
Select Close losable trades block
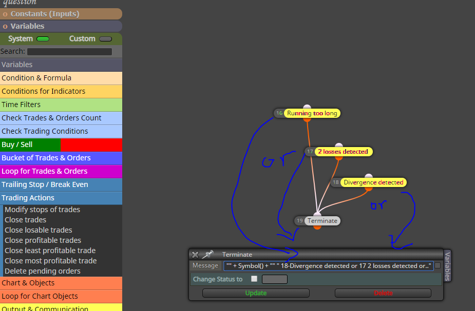39,230
